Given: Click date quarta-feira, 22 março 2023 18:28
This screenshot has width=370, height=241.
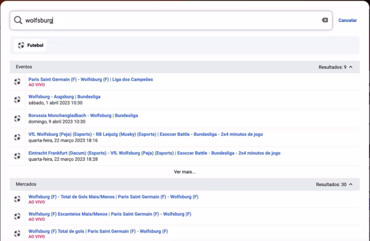Looking at the screenshot, I should [x=63, y=159].
